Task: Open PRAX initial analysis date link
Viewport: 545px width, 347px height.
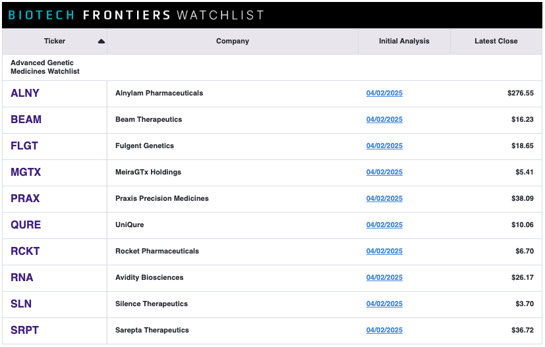Action: click(x=384, y=198)
